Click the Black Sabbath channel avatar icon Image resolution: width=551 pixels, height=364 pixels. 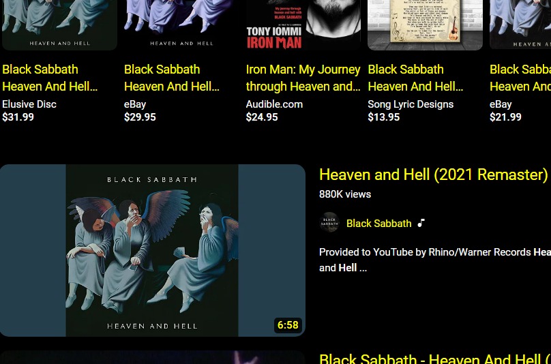tap(329, 222)
